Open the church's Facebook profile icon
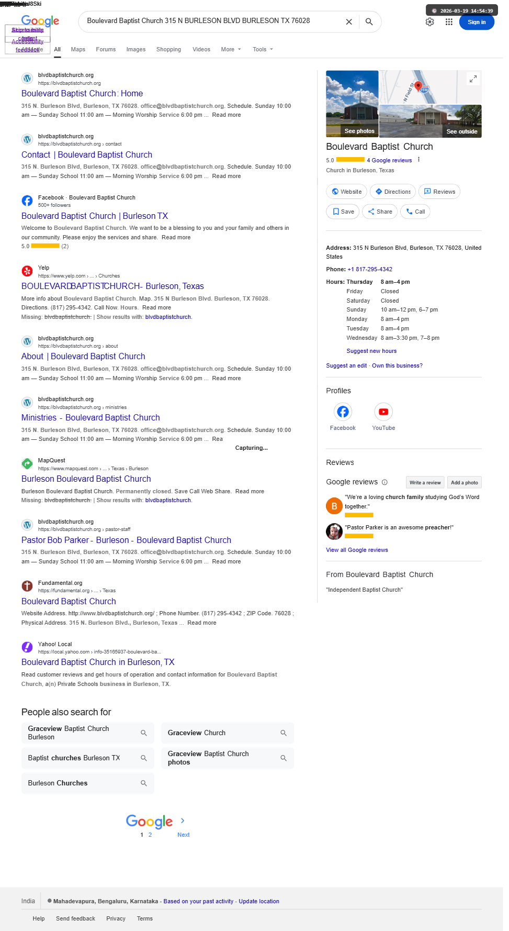 (x=343, y=412)
